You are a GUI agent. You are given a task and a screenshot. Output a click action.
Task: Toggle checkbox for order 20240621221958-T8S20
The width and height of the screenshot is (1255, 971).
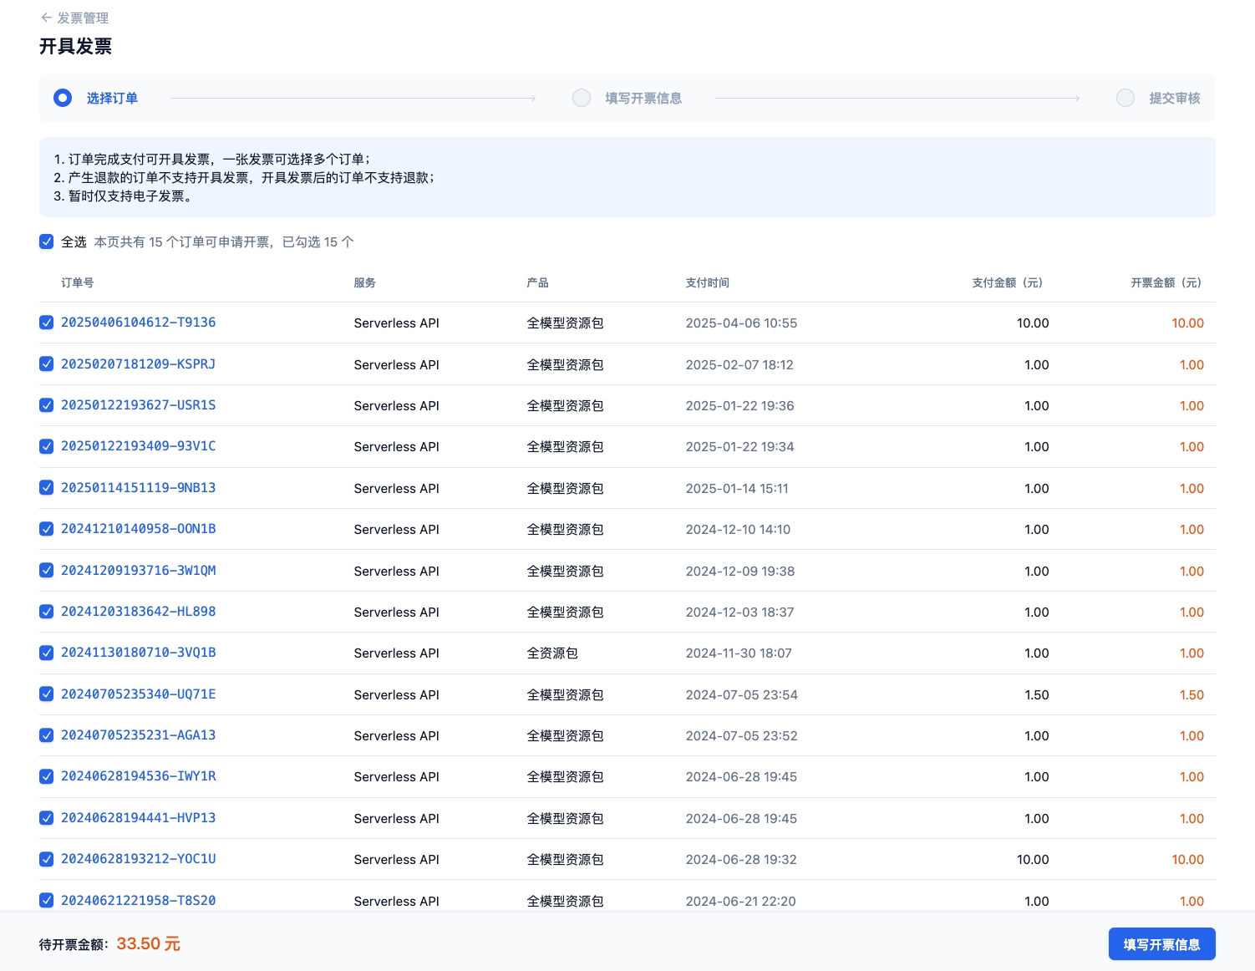(x=47, y=900)
